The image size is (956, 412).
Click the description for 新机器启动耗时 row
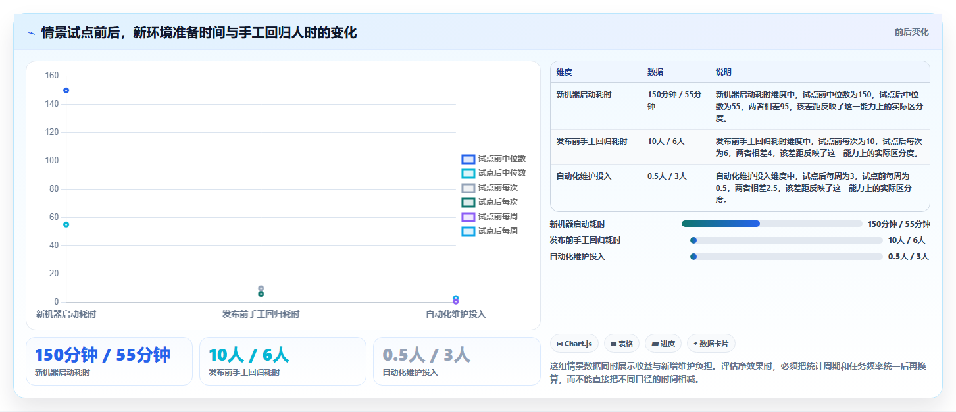pos(819,107)
